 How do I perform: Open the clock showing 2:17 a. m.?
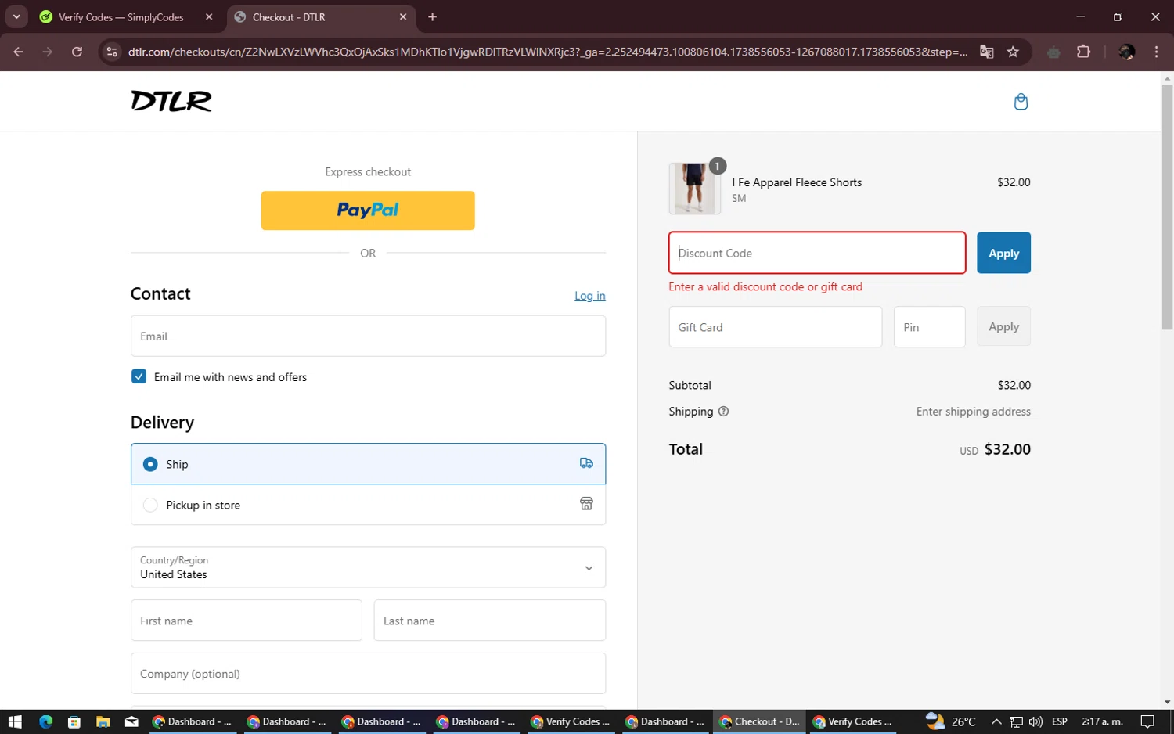click(x=1102, y=721)
